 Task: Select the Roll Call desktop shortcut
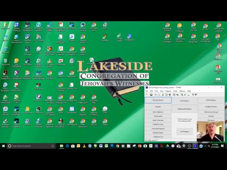coord(94,122)
